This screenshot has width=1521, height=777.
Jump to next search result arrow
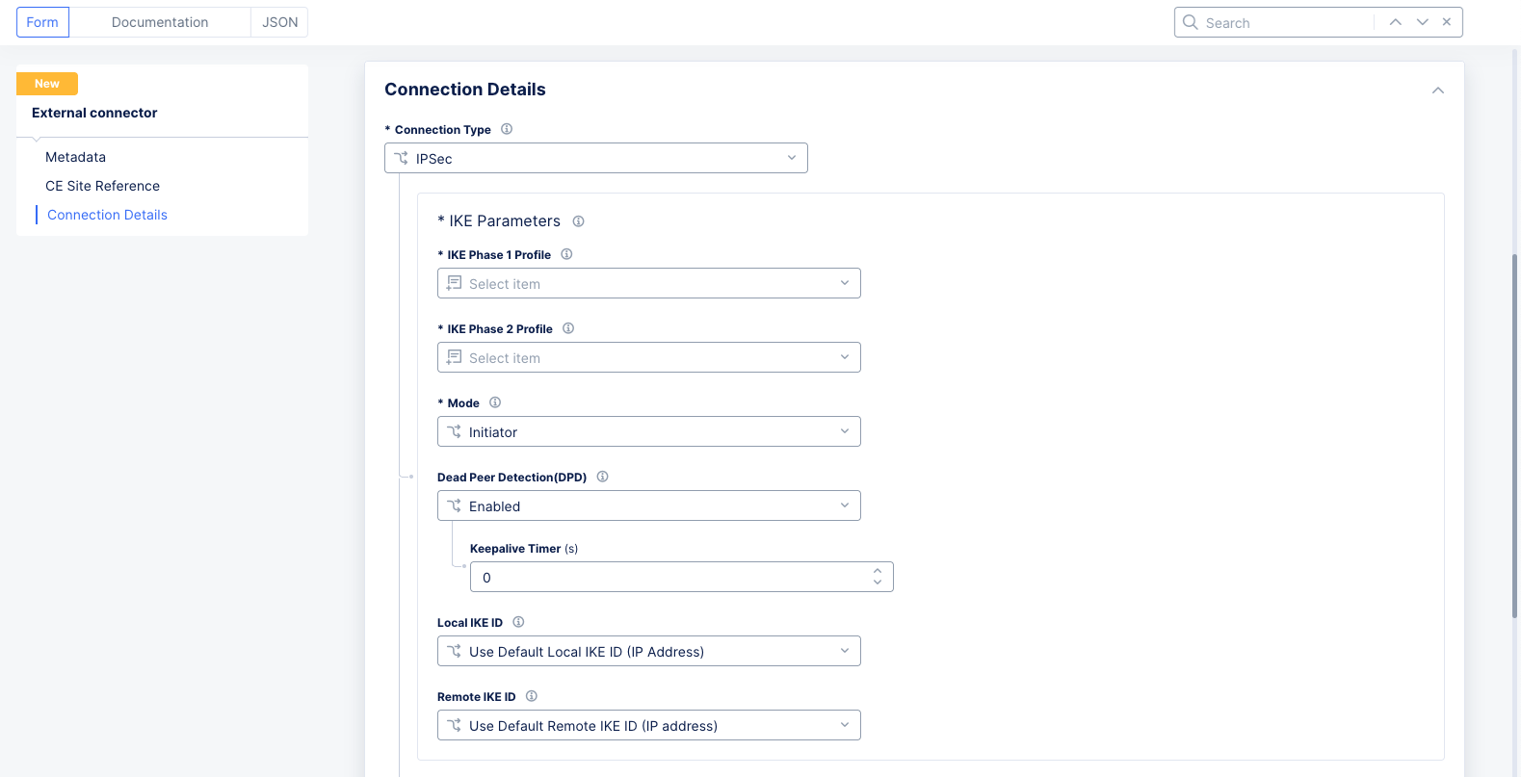click(x=1422, y=22)
